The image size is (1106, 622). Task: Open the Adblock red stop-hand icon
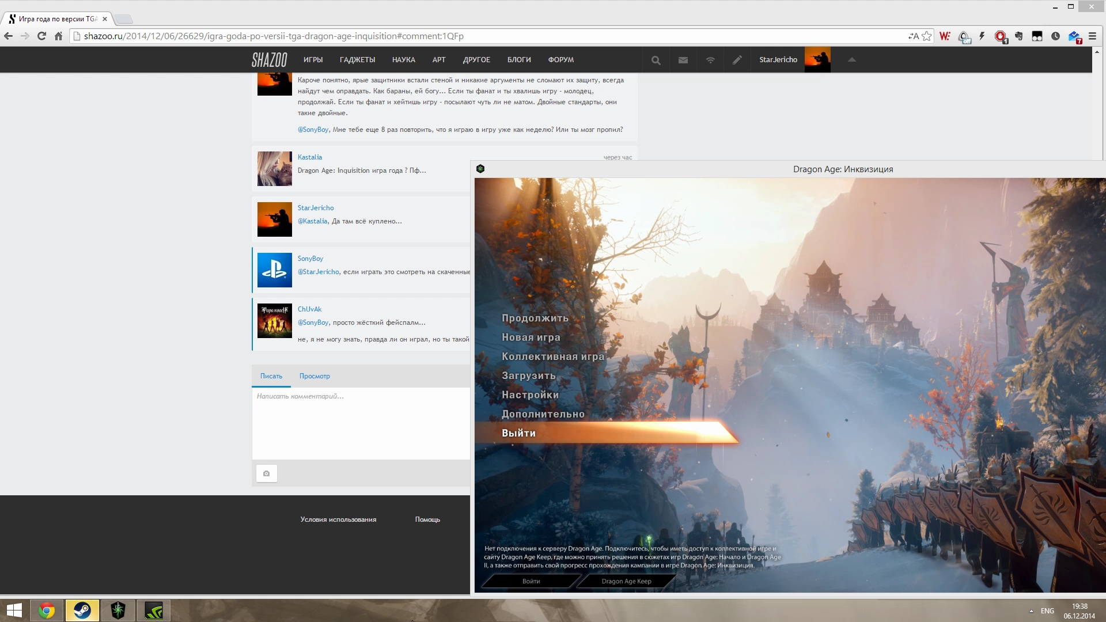tap(1001, 36)
